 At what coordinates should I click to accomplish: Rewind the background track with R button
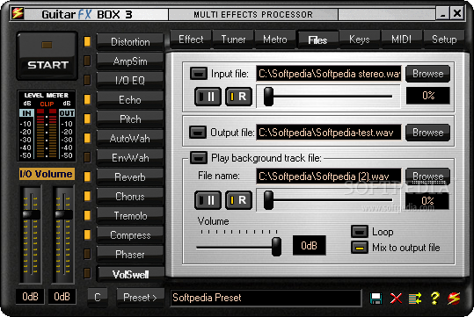[x=239, y=200]
